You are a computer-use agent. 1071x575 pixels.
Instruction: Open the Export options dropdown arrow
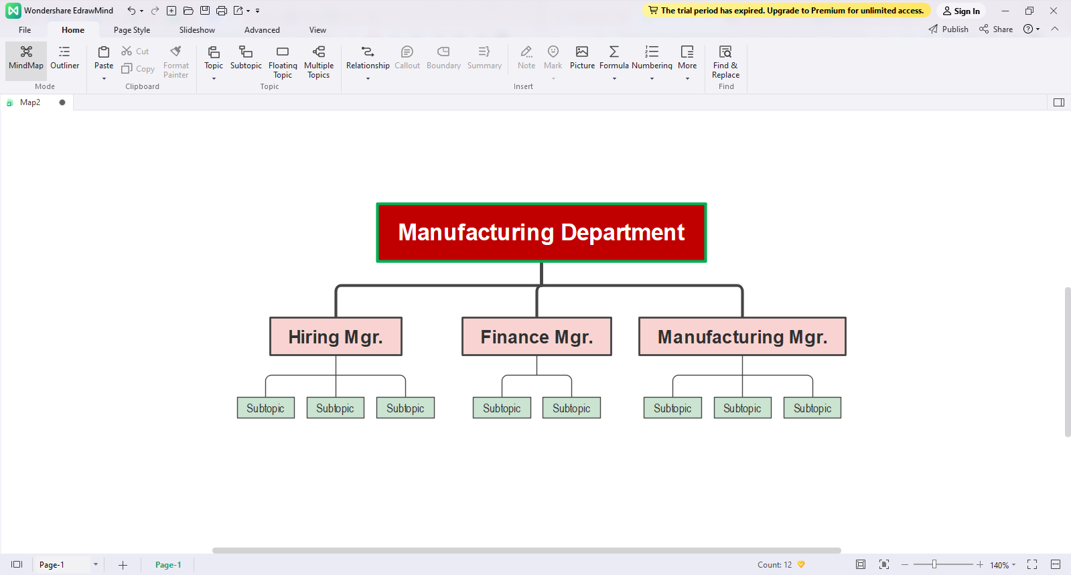click(x=248, y=11)
